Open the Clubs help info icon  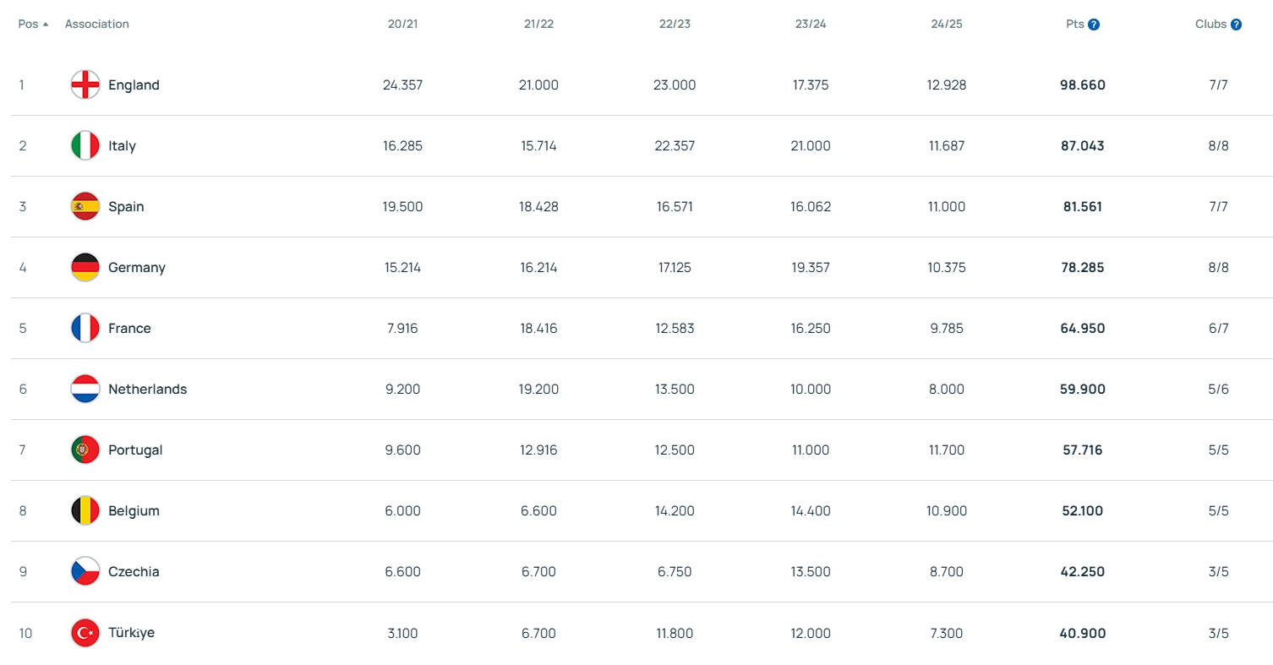coord(1236,25)
